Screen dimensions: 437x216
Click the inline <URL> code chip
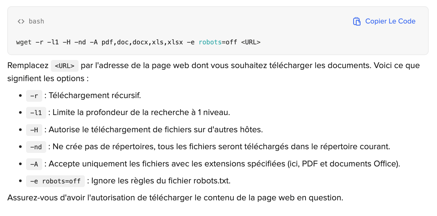pyautogui.click(x=65, y=66)
